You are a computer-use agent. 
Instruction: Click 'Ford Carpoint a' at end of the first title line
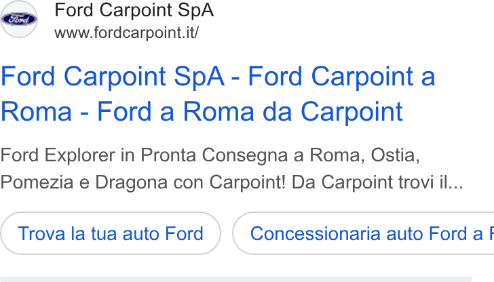coord(341,77)
